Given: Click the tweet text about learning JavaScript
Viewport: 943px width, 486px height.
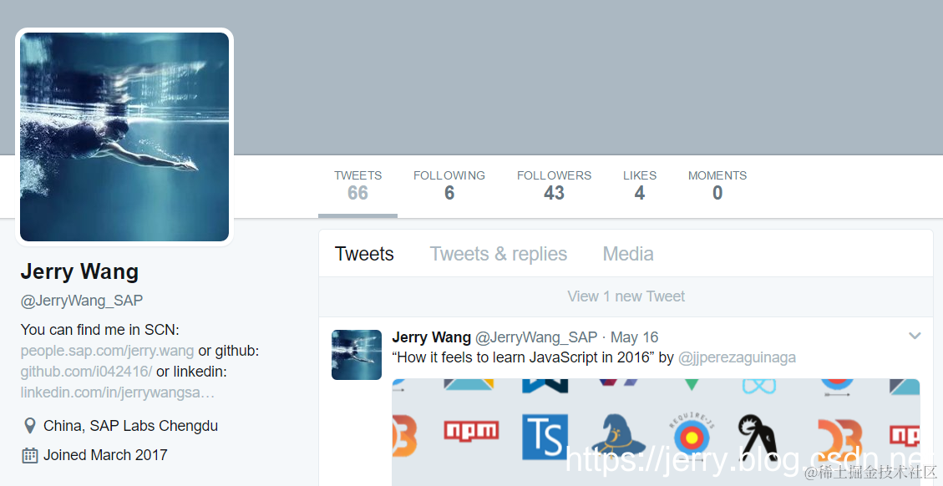Looking at the screenshot, I should tap(533, 357).
